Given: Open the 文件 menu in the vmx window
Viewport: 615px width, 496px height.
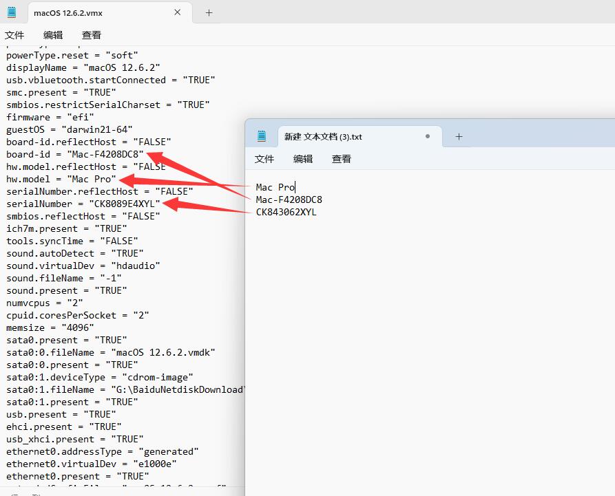Looking at the screenshot, I should (14, 35).
